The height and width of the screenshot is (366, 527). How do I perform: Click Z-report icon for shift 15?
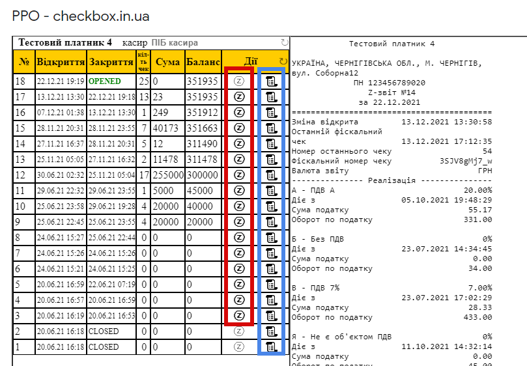coord(239,128)
